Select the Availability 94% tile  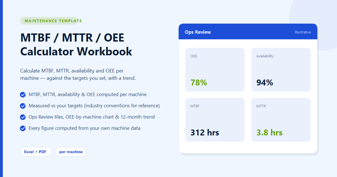(281, 70)
